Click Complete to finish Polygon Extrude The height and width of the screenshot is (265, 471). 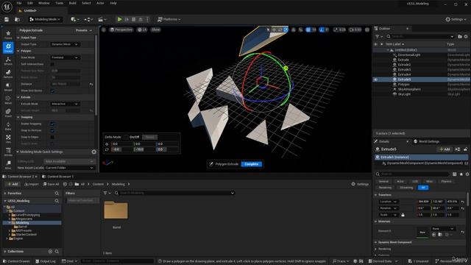(x=252, y=164)
